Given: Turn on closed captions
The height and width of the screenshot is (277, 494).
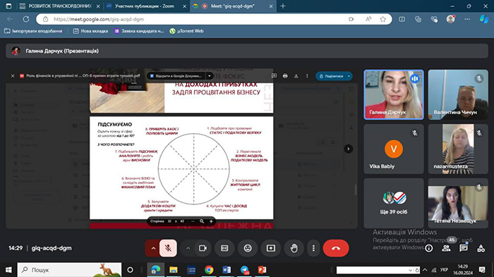Looking at the screenshot, I should click(224, 248).
